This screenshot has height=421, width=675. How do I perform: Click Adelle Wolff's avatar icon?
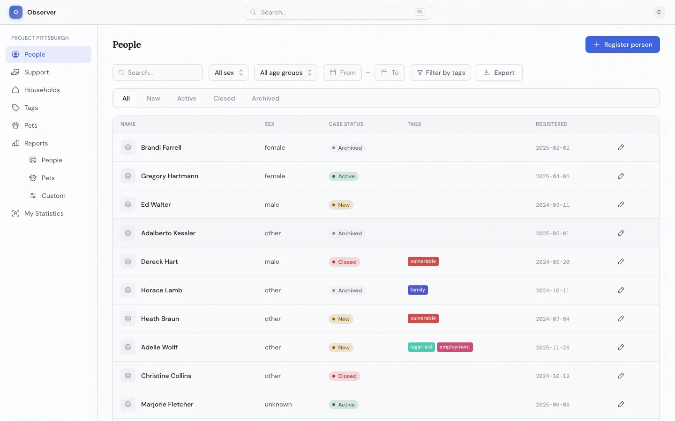coord(128,347)
